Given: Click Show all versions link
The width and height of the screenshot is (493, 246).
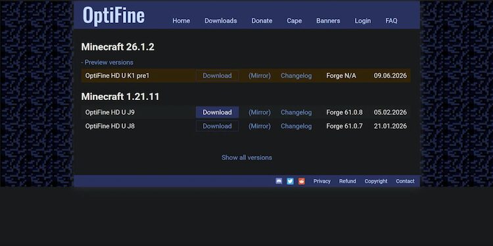Looking at the screenshot, I should click(x=246, y=158).
